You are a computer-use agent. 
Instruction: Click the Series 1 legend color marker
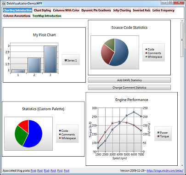coord(66,60)
